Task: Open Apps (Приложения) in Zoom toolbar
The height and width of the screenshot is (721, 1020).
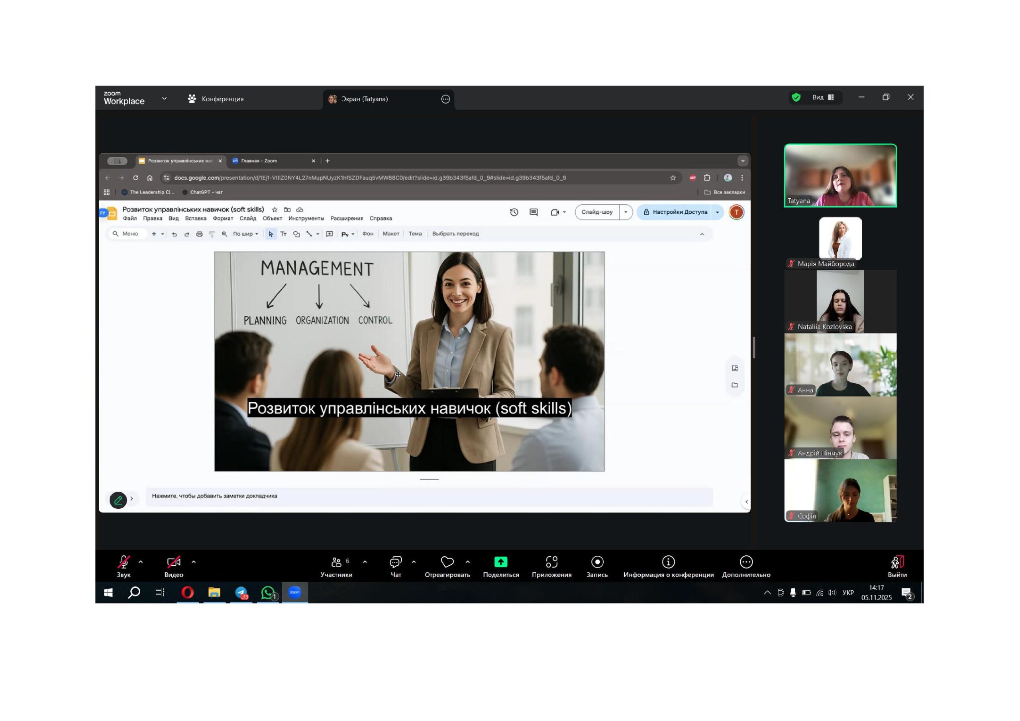Action: click(x=551, y=562)
